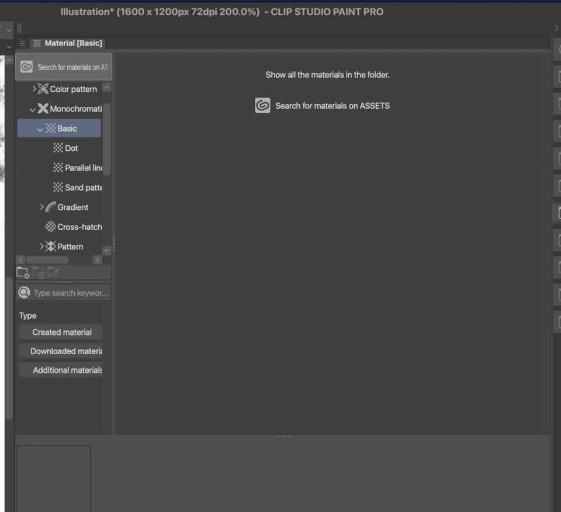561x512 pixels.
Task: Switch to the Material [Basic] tab
Action: (x=69, y=43)
